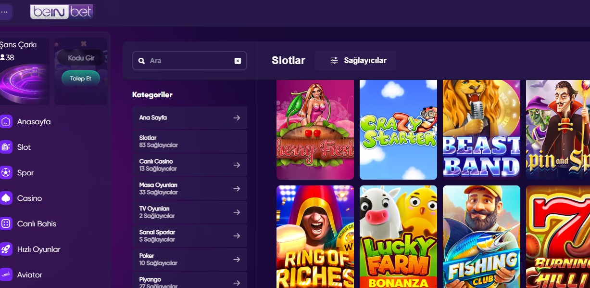Select Masa Oyunları in the Kategoriler list
Image resolution: width=590 pixels, height=288 pixels.
pos(189,188)
